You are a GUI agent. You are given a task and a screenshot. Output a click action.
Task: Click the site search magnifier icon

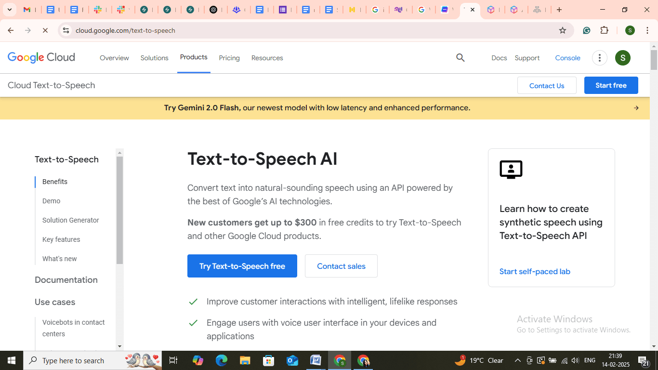point(461,58)
